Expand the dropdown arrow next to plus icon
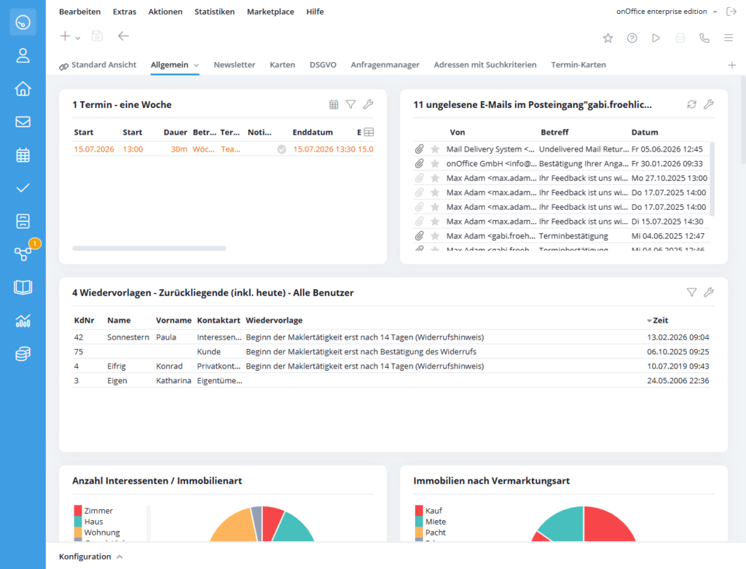Viewport: 746px width, 569px height. point(78,38)
